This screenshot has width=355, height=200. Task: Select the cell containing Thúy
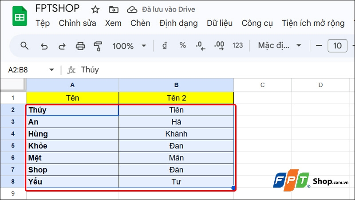click(x=72, y=110)
